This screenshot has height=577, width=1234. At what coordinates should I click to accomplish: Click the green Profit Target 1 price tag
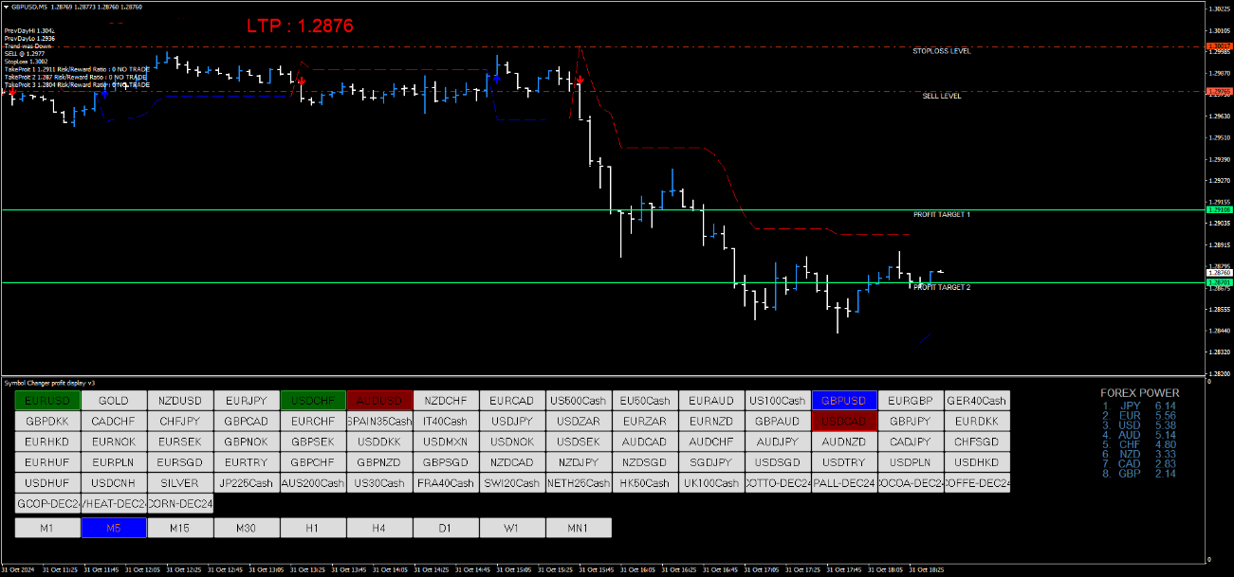click(1217, 209)
